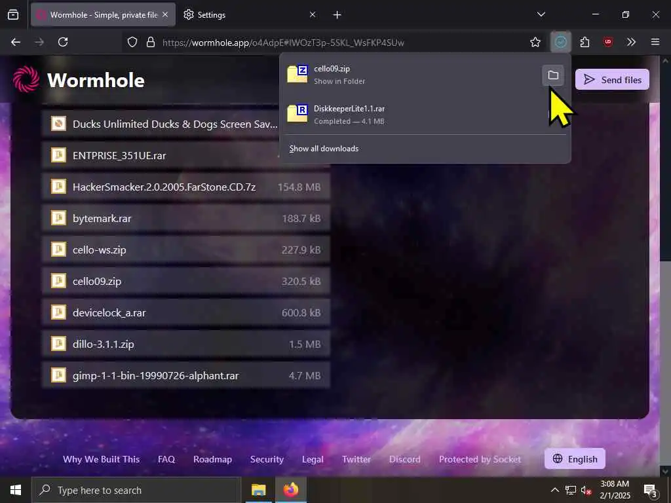This screenshot has width=671, height=503.
Task: Reload the current page
Action: tap(63, 42)
